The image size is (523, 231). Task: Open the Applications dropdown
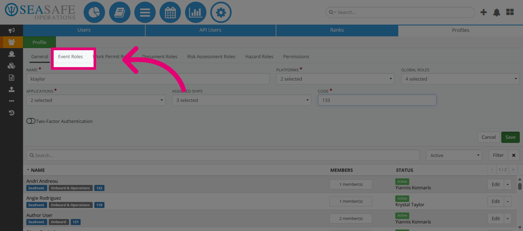(96, 100)
